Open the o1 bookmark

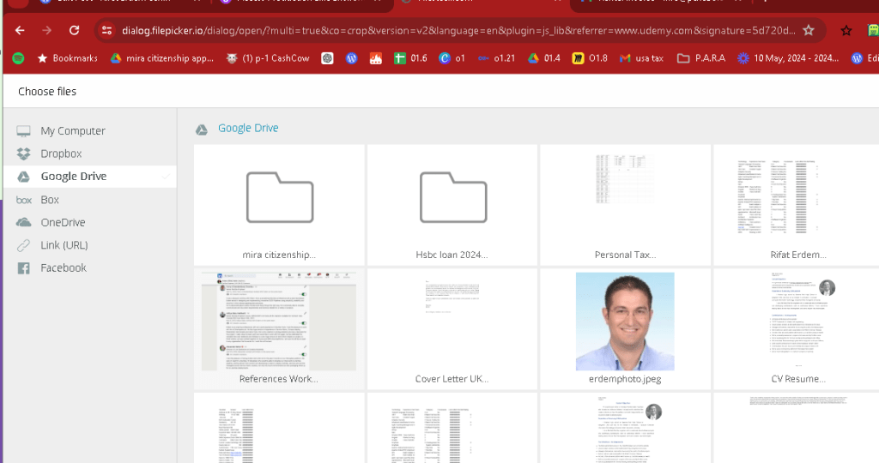(x=452, y=58)
